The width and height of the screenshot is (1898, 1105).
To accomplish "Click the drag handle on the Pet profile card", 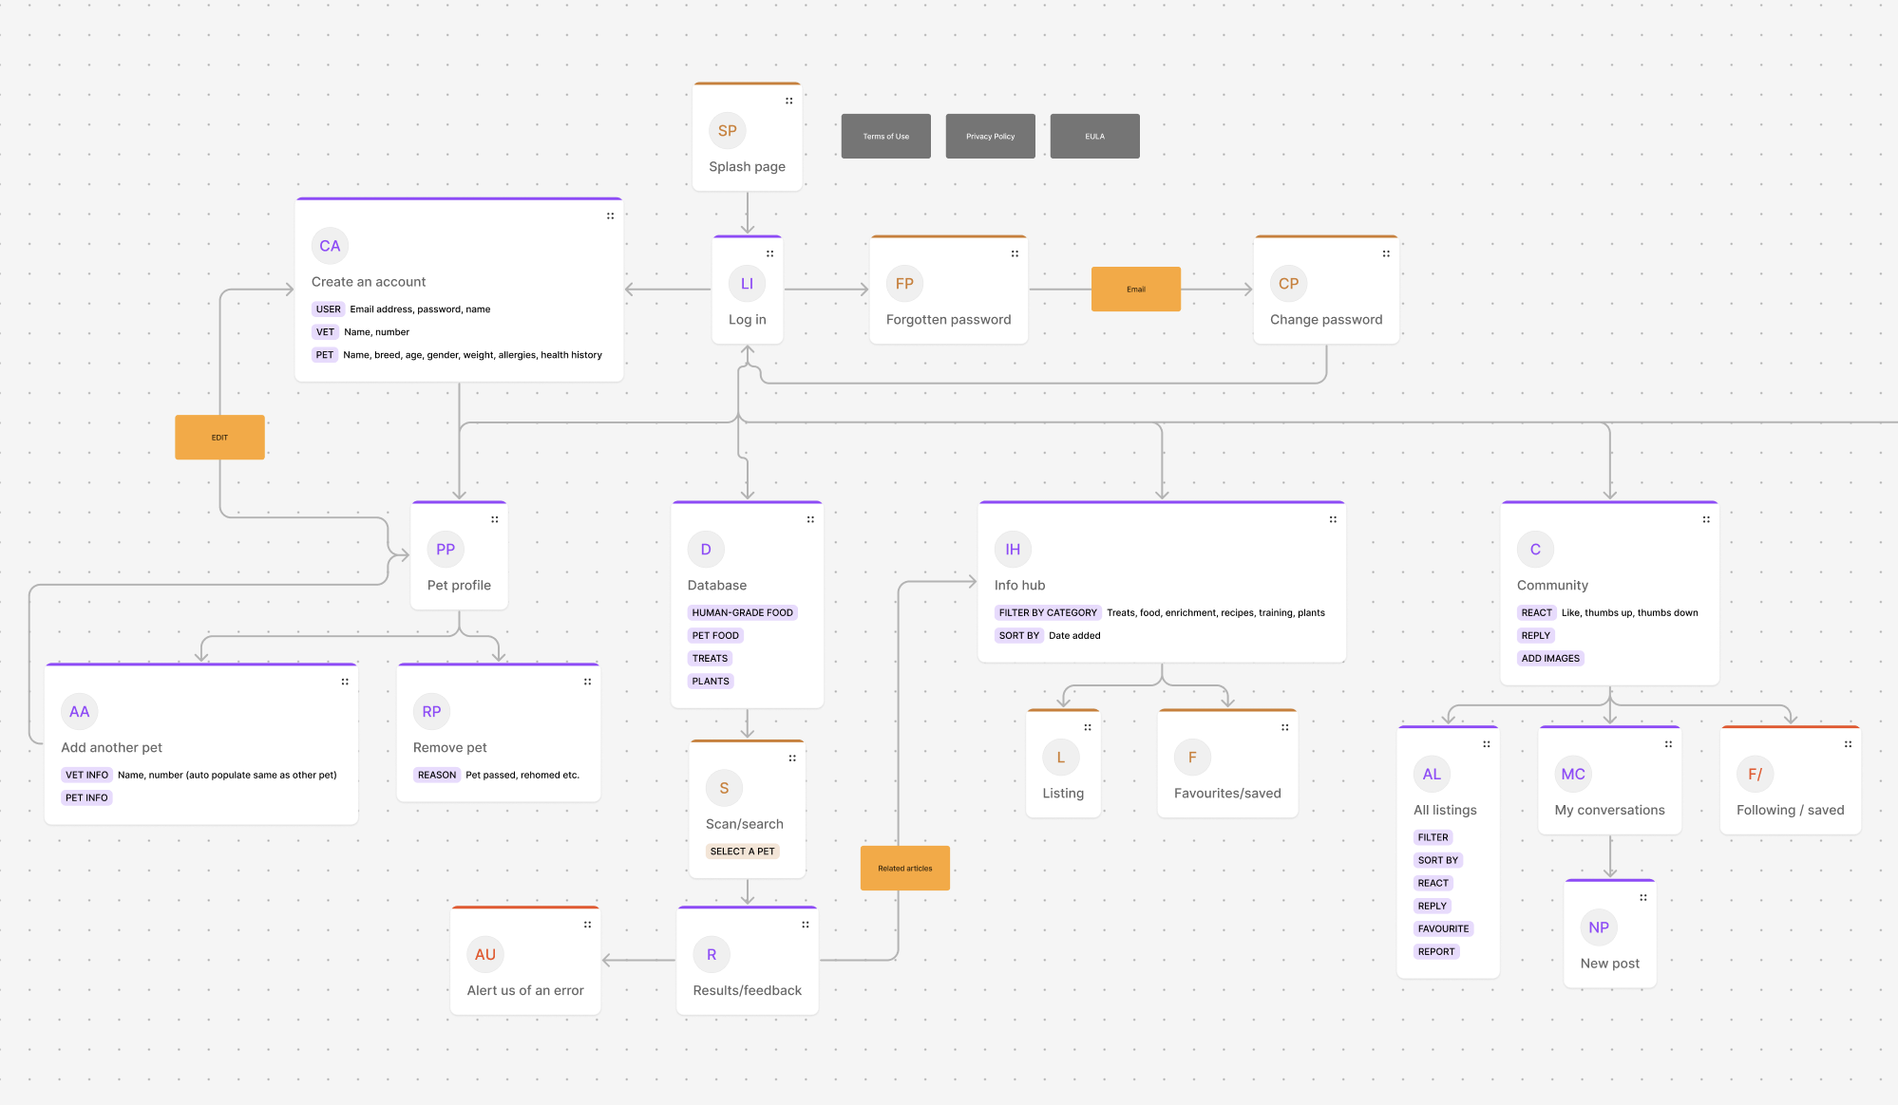I will 495,518.
